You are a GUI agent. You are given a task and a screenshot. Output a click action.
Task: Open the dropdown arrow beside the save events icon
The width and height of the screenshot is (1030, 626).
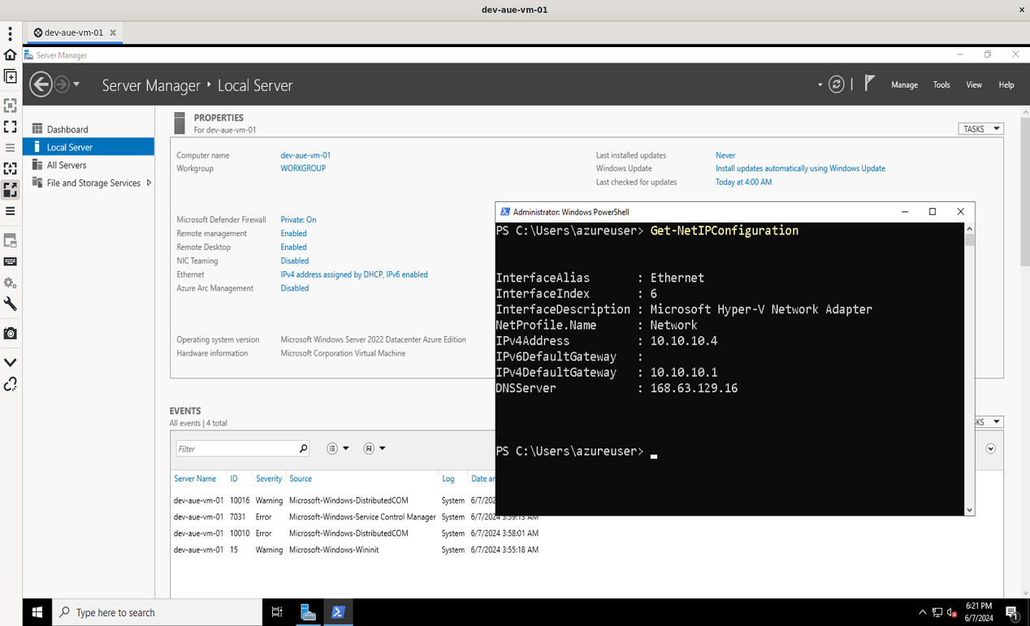tap(382, 447)
